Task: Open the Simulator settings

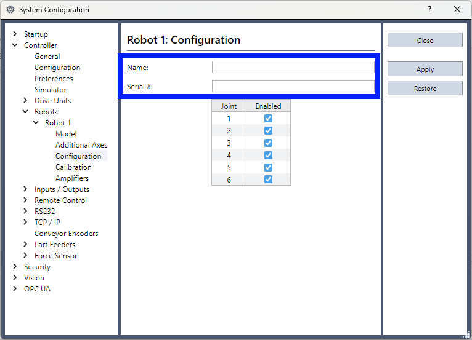Action: 51,90
